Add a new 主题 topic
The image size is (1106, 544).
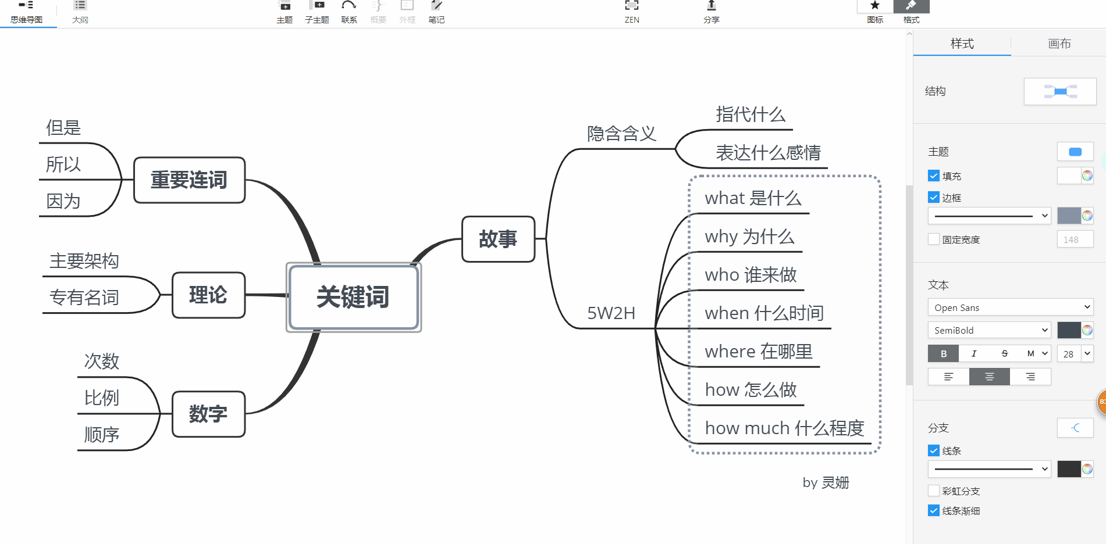click(284, 13)
